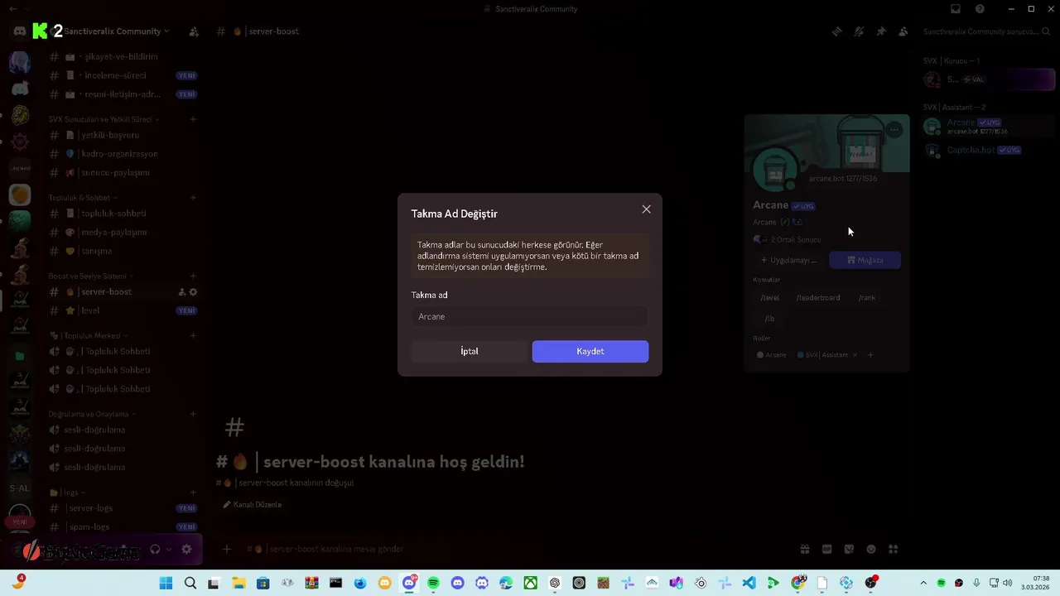Collapse SVX Sunucuları ve Yetkili Süreci category

[x=104, y=119]
